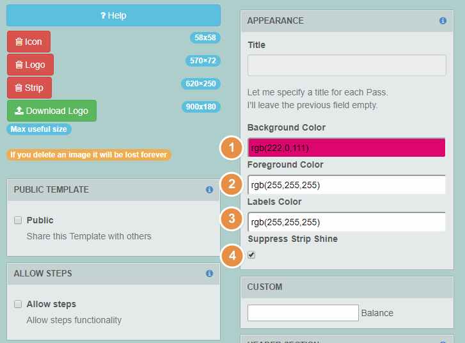Click the orange step 3 marker
Viewport: 465px width, 343px height.
(230, 219)
